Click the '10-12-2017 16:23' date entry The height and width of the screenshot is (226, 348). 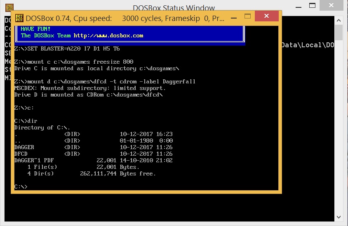coord(146,134)
